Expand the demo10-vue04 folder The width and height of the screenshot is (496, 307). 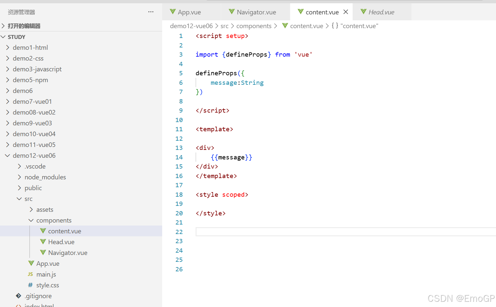pos(8,134)
